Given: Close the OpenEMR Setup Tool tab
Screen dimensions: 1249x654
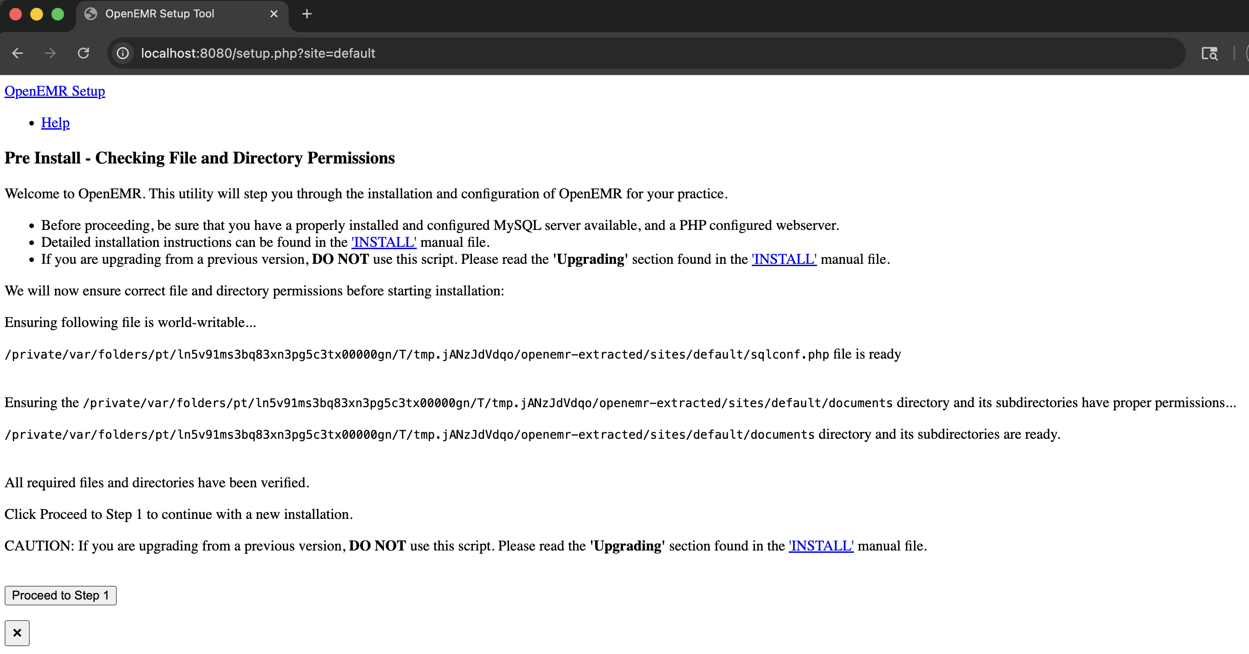Looking at the screenshot, I should tap(274, 14).
